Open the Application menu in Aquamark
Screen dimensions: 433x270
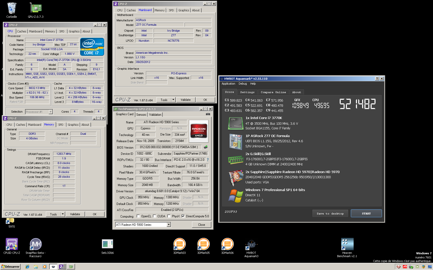pos(228,84)
